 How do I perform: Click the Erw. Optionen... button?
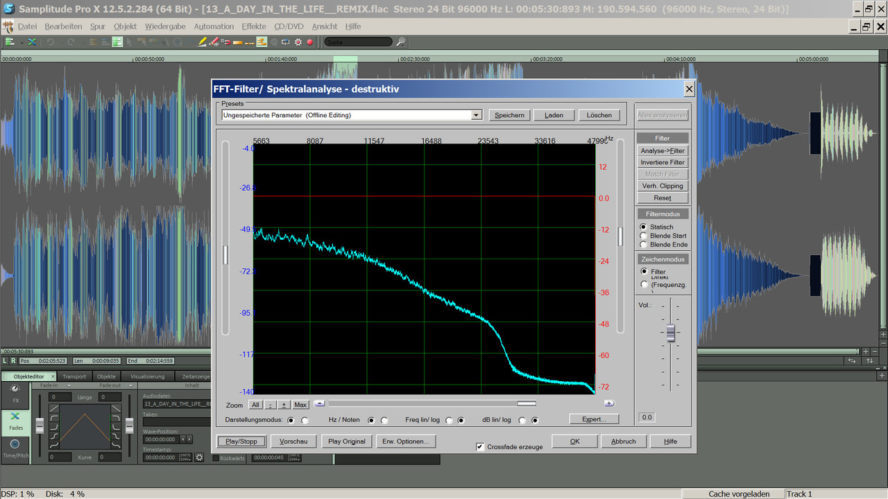tap(406, 441)
